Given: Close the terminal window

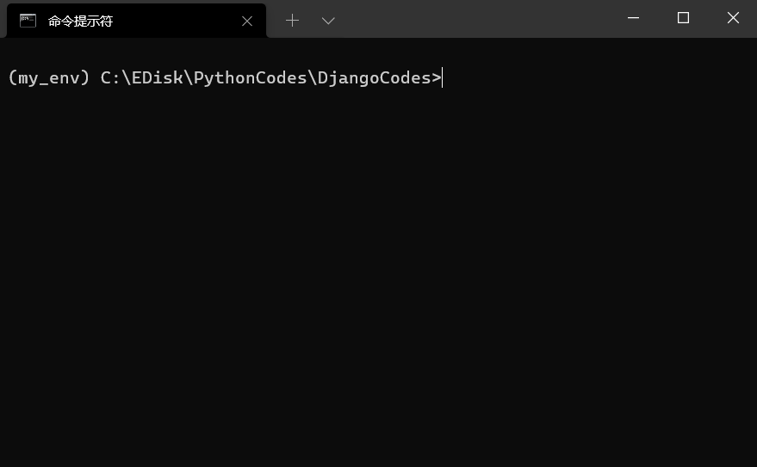Looking at the screenshot, I should click(x=733, y=18).
